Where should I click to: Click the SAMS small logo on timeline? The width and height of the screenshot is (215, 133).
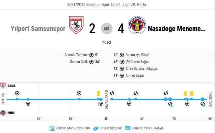pyautogui.click(x=3, y=86)
